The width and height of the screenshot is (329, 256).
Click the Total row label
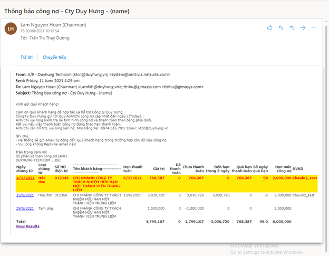(x=21, y=222)
